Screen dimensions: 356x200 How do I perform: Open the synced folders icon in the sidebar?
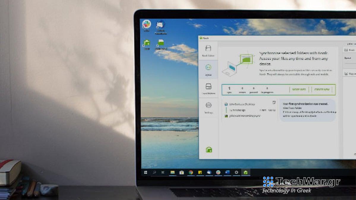(x=208, y=88)
